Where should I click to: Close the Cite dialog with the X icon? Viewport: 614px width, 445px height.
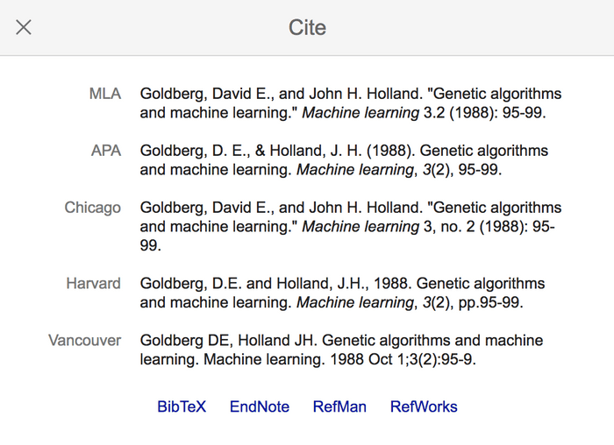point(24,27)
